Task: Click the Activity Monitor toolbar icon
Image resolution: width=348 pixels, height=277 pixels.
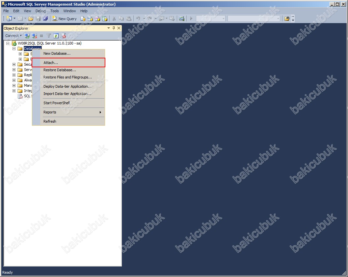Action: [182, 19]
